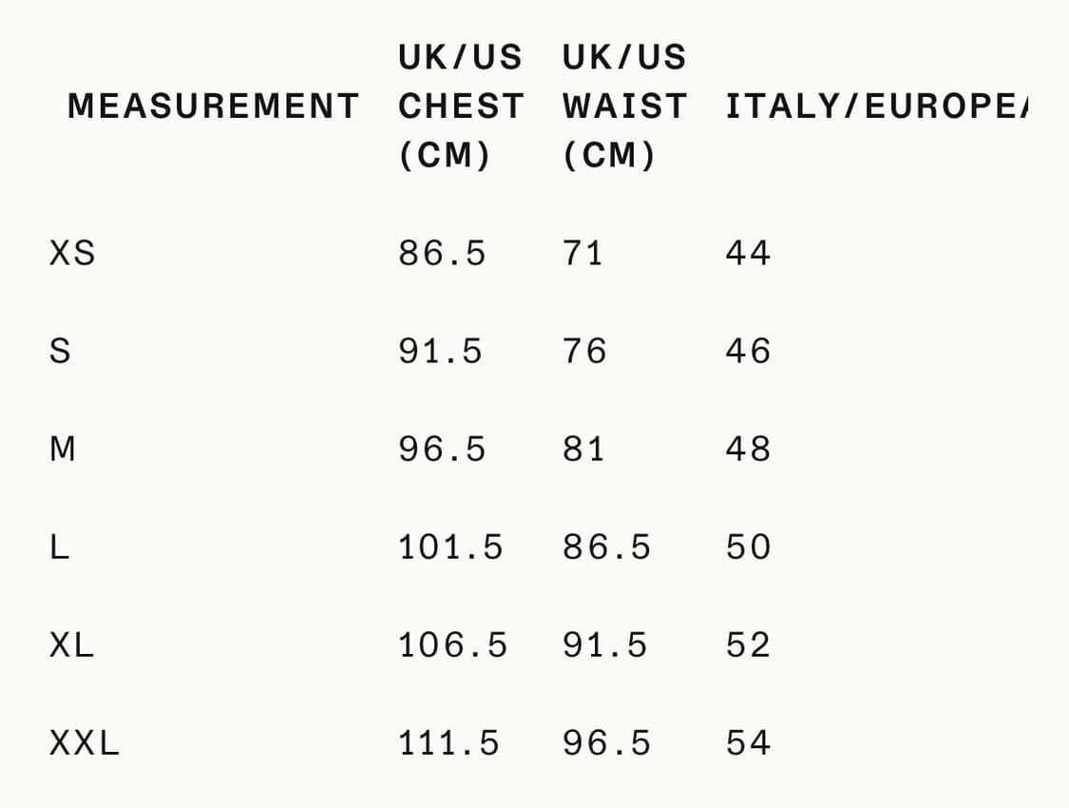The image size is (1069, 808).
Task: Click the MEASUREMENT column header
Action: tap(213, 106)
